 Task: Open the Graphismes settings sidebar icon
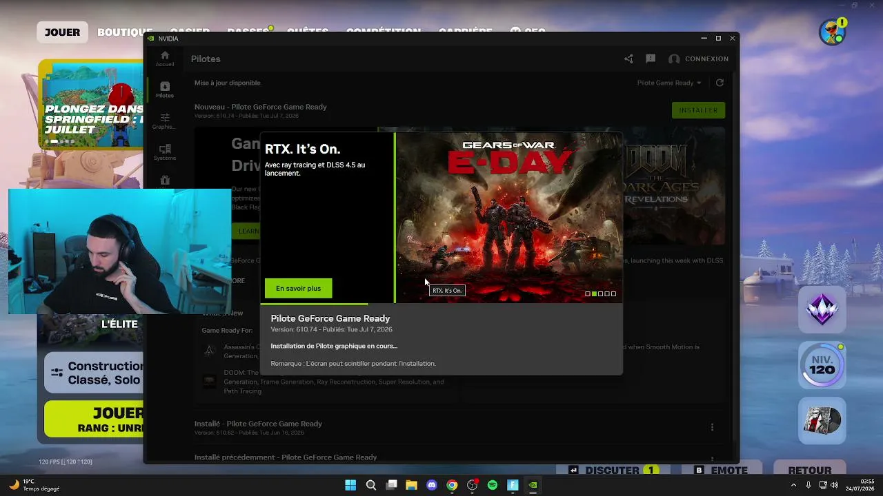tap(165, 121)
